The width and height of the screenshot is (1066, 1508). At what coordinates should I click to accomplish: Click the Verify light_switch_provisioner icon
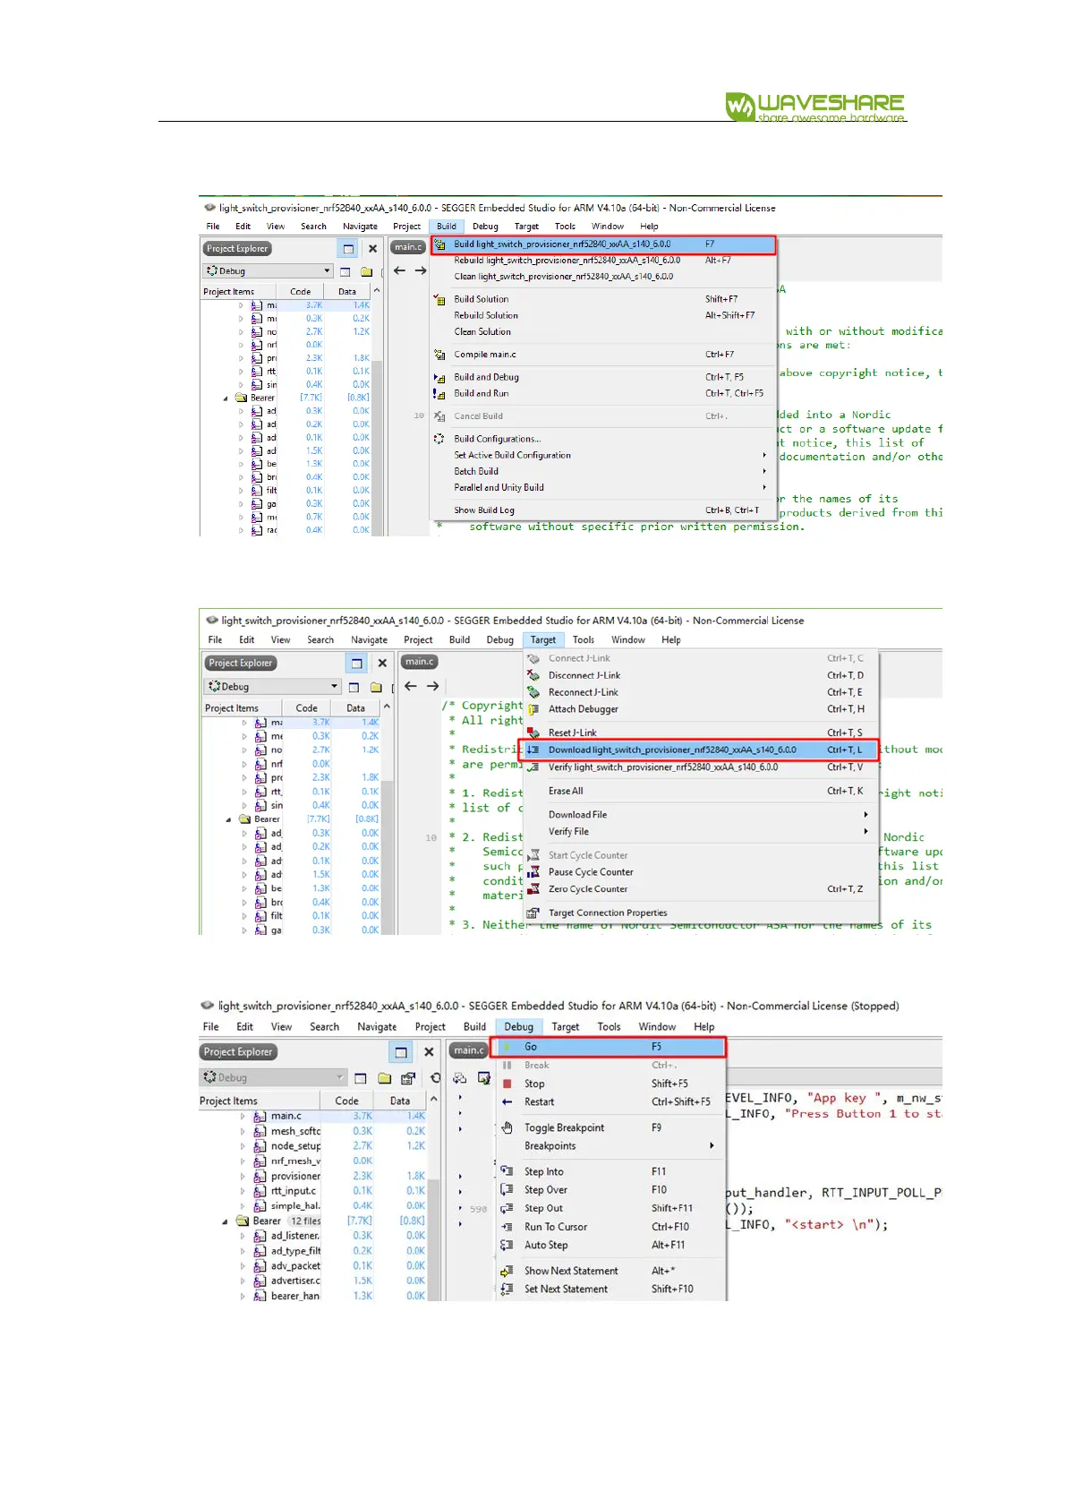(533, 767)
